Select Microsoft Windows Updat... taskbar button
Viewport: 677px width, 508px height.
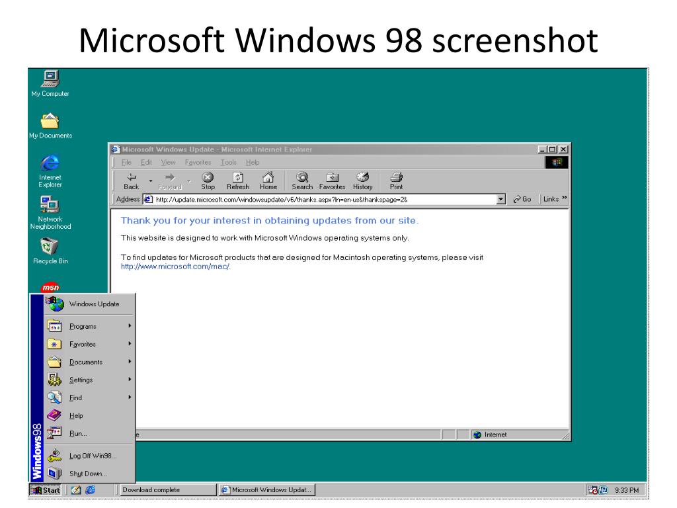(267, 490)
